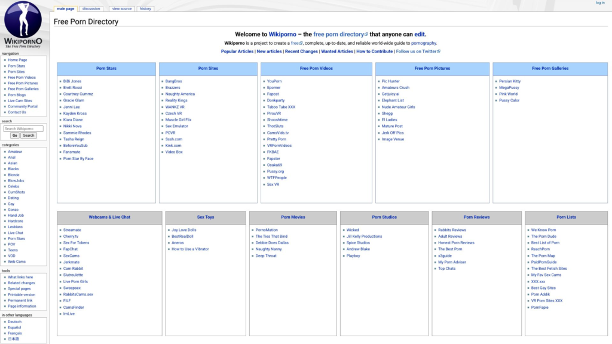612x344 pixels.
Task: Open the Dating category
Action: click(13, 198)
